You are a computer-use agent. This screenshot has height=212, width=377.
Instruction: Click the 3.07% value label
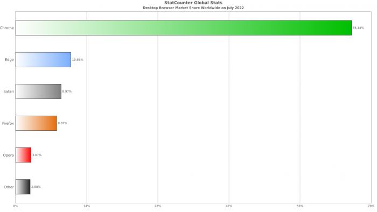pyautogui.click(x=37, y=155)
